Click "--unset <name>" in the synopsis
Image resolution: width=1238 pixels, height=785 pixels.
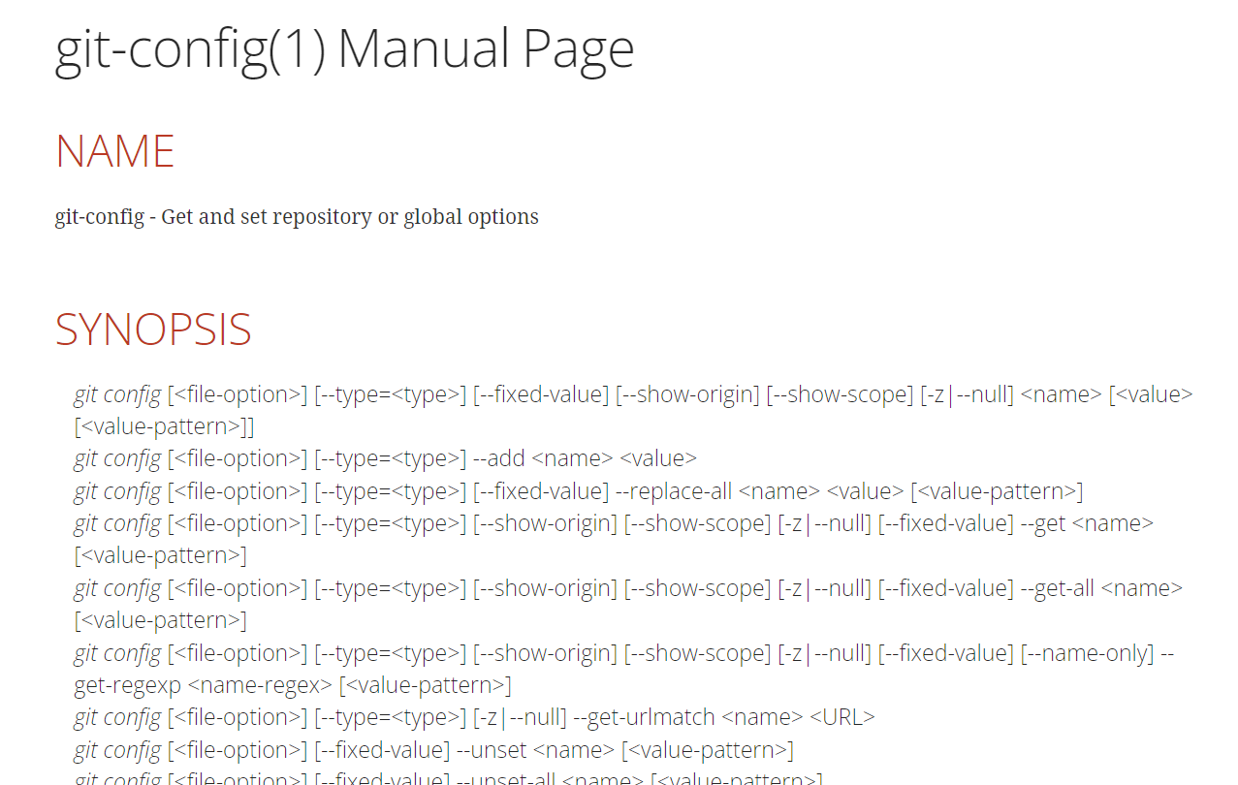pyautogui.click(x=535, y=750)
